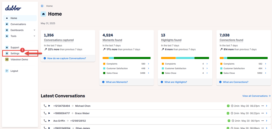This screenshot has height=129, width=272.
Task: Click the Logout icon in the sidebar
Action: tap(7, 71)
